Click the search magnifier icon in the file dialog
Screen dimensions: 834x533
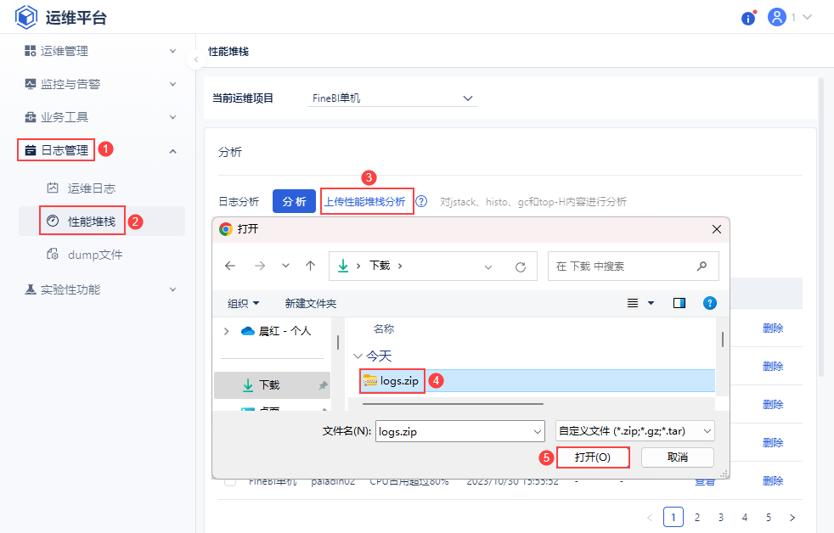pos(702,266)
